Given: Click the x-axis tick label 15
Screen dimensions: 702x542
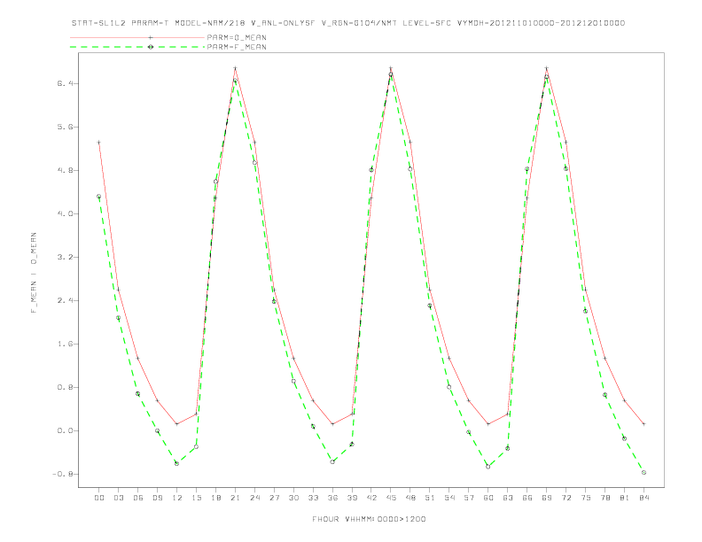Looking at the screenshot, I should 196,498.
